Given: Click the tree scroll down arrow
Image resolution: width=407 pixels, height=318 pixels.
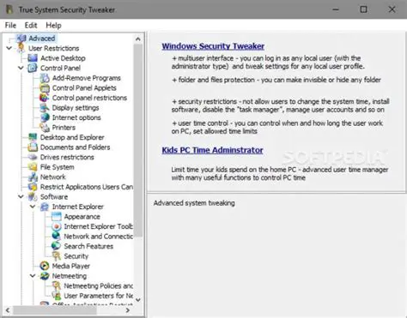Looking at the screenshot, I should 138,300.
